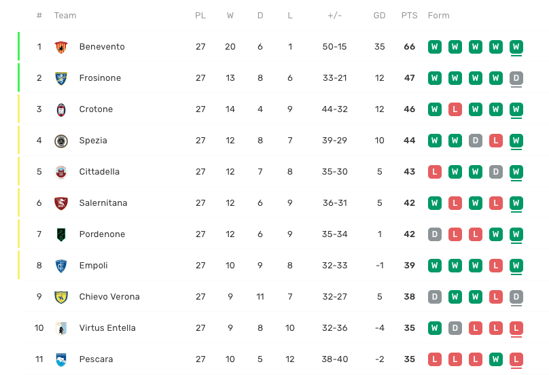Click the Pordenone crest icon
Screen dimensions: 549x375
(x=61, y=234)
